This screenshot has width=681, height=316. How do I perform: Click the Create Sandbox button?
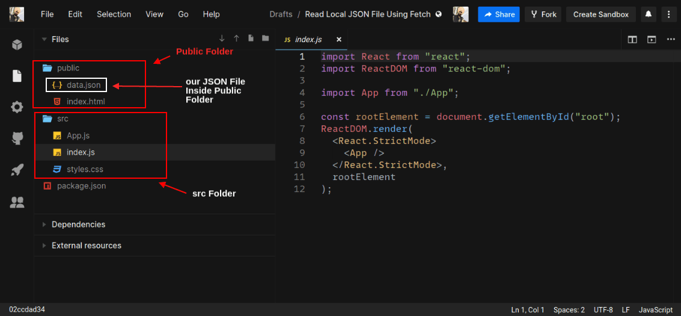pyautogui.click(x=600, y=14)
